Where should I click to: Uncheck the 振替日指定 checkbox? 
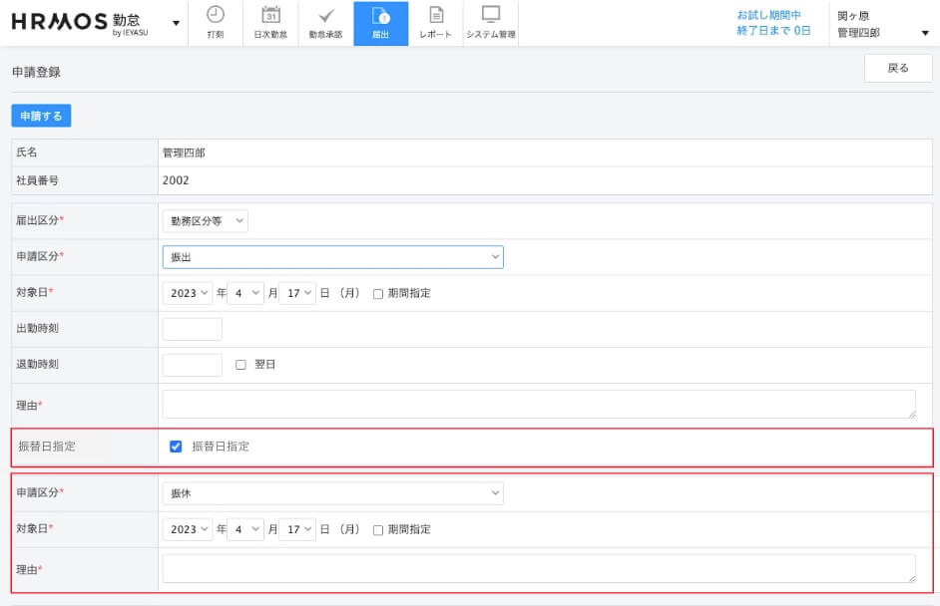176,447
